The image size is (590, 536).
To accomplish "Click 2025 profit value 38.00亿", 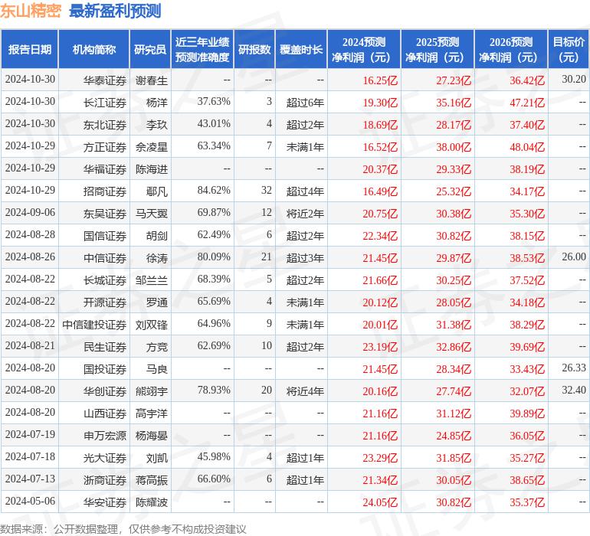I will 454,147.
